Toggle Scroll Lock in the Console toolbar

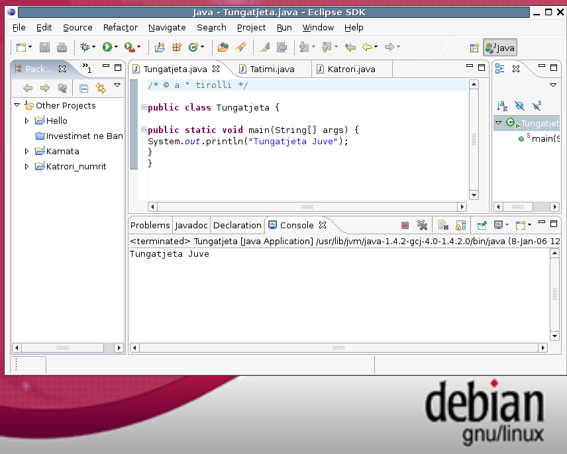(460, 226)
